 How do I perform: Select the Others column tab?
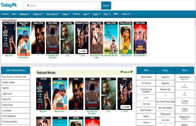point(185,70)
